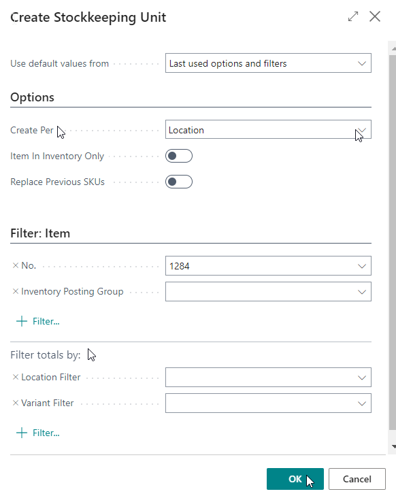
Task: Toggle Replace Previous SKUs switch
Action: [179, 182]
